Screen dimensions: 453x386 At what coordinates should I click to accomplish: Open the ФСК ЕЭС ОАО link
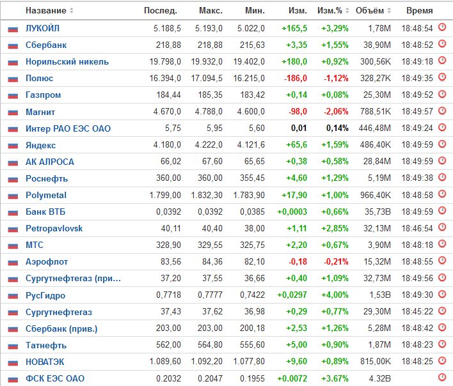click(55, 378)
